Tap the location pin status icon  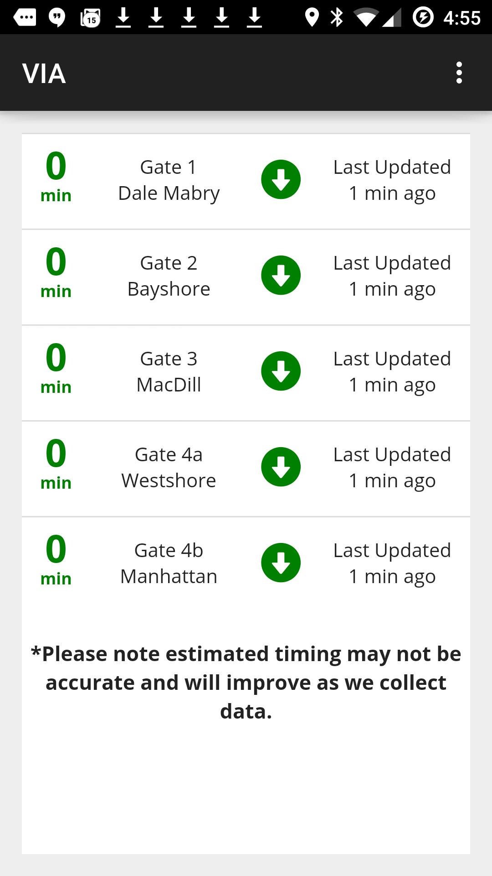pyautogui.click(x=312, y=17)
